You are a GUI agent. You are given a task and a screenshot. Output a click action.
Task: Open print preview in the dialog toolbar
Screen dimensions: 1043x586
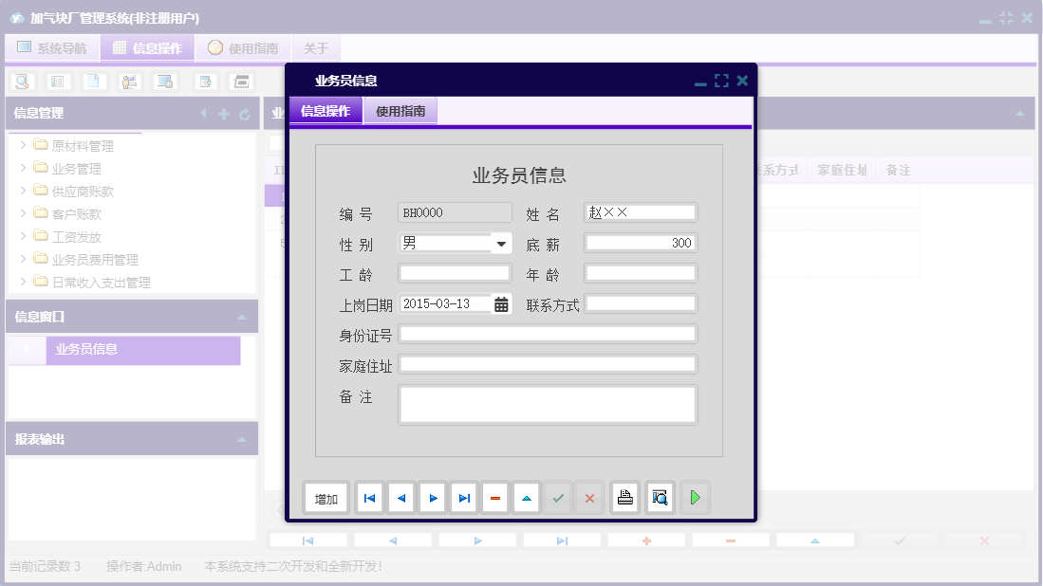click(659, 497)
